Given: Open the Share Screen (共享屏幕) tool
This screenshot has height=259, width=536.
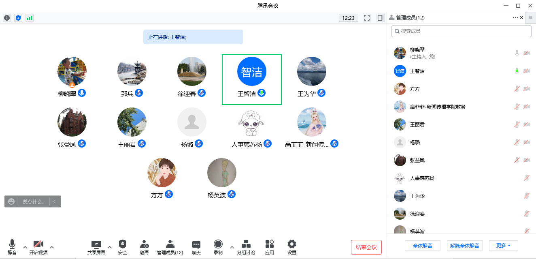Looking at the screenshot, I should 96,247.
